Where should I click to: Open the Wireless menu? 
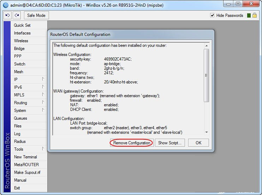tap(29, 41)
